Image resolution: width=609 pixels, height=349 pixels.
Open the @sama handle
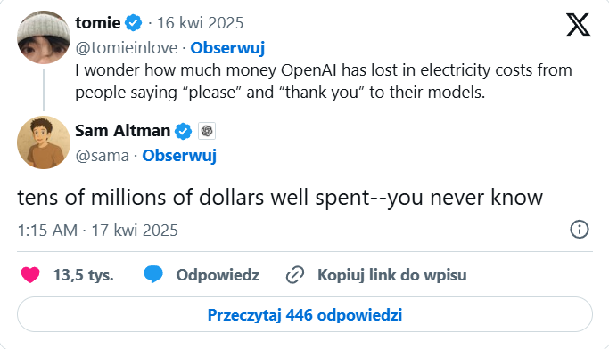click(103, 156)
